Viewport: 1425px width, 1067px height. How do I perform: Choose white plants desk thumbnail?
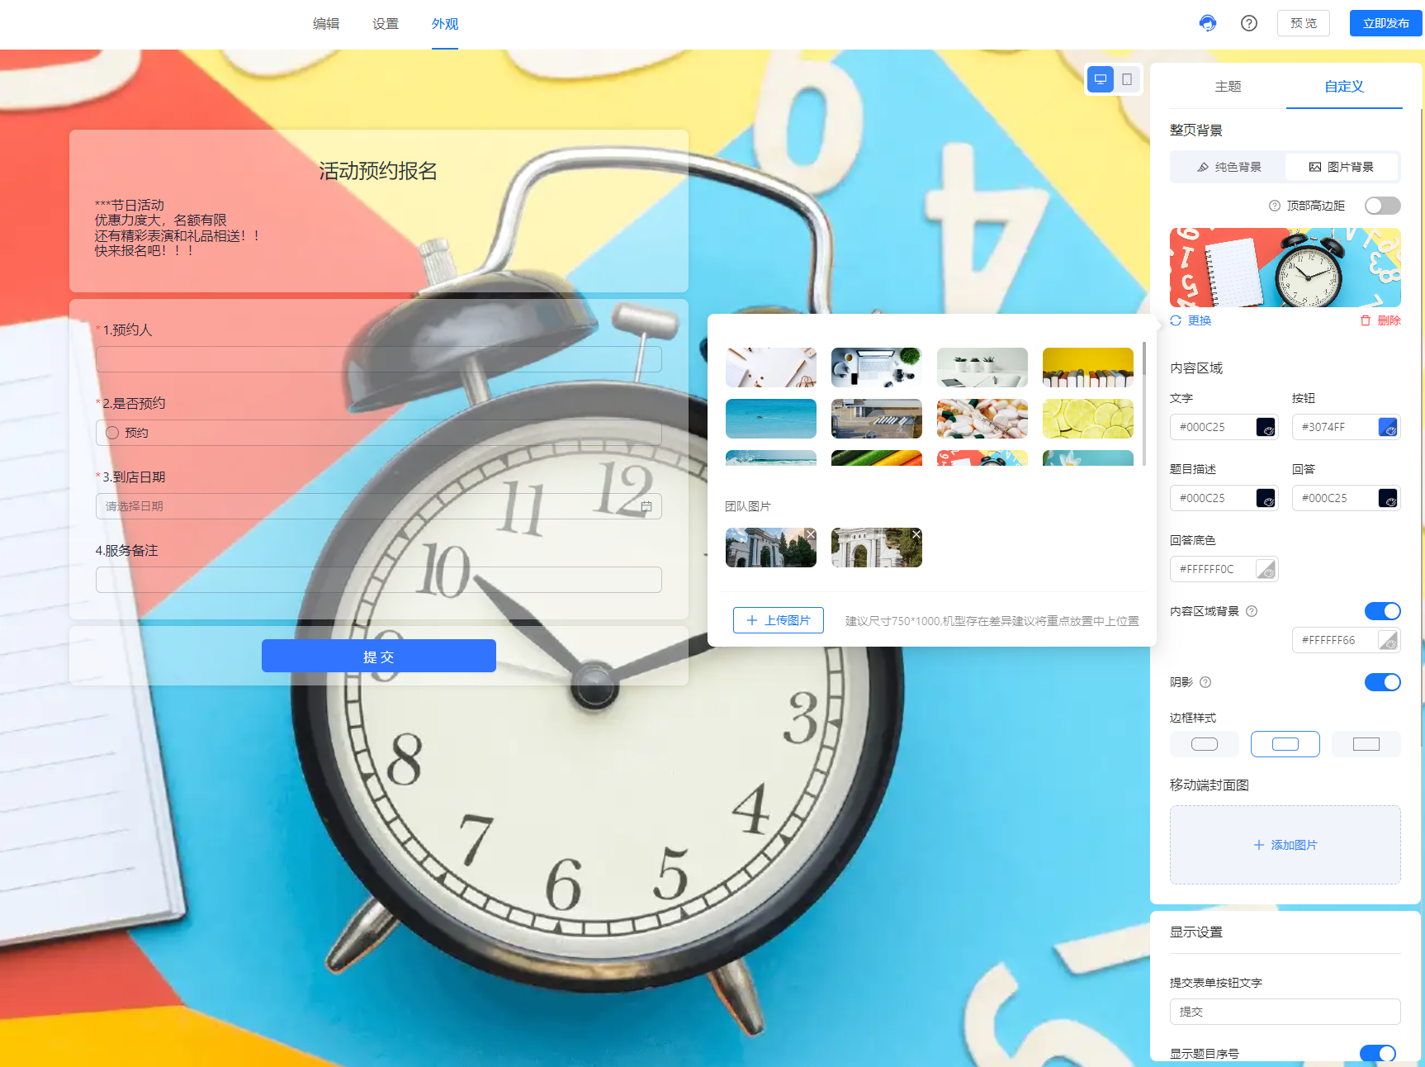(982, 368)
